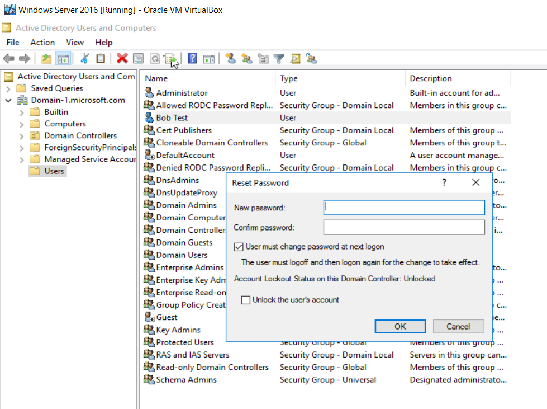
Task: Open Properties from the toolbar
Action: click(139, 58)
